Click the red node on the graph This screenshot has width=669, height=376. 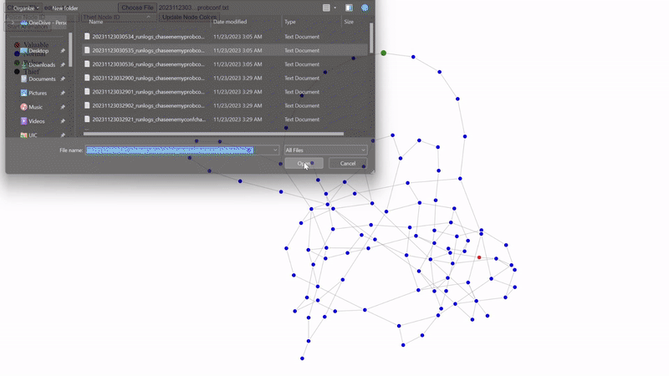[479, 257]
